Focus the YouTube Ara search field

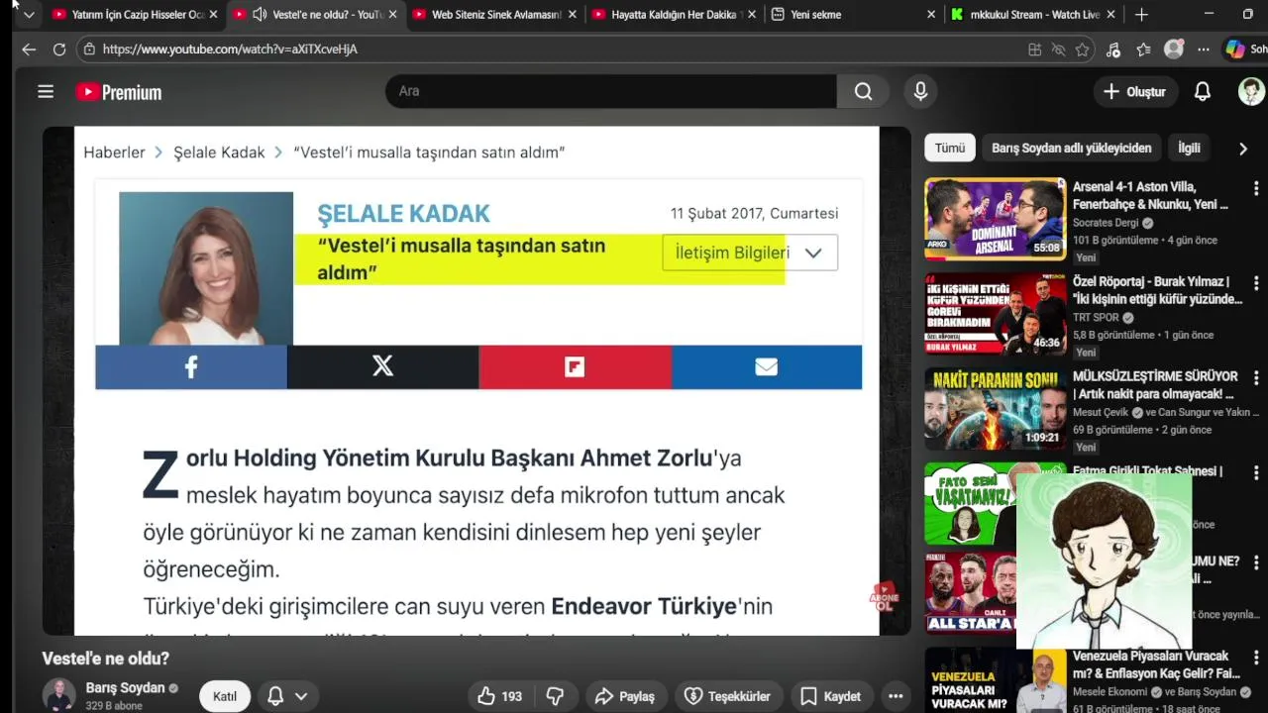click(611, 91)
